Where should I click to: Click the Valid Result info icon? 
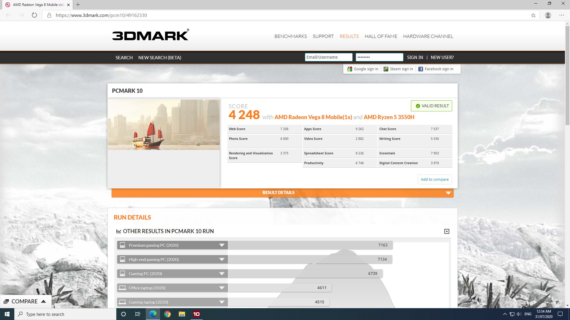(418, 106)
